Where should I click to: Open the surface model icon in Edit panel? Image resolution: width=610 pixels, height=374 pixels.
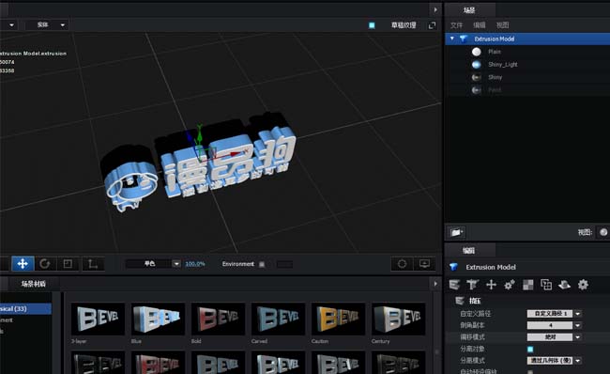(564, 285)
